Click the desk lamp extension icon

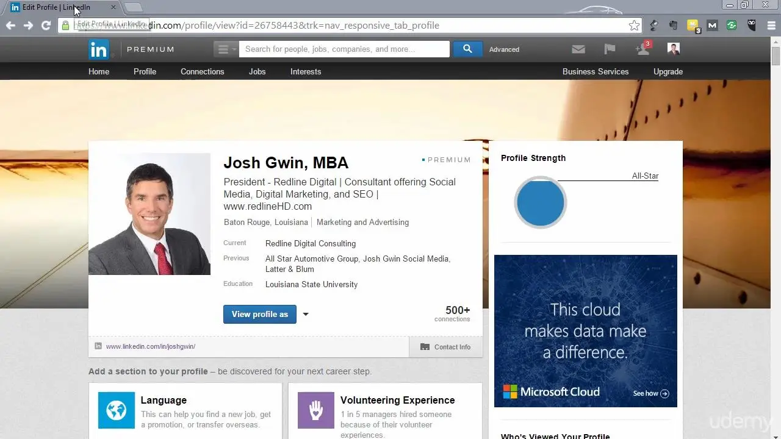pyautogui.click(x=654, y=26)
